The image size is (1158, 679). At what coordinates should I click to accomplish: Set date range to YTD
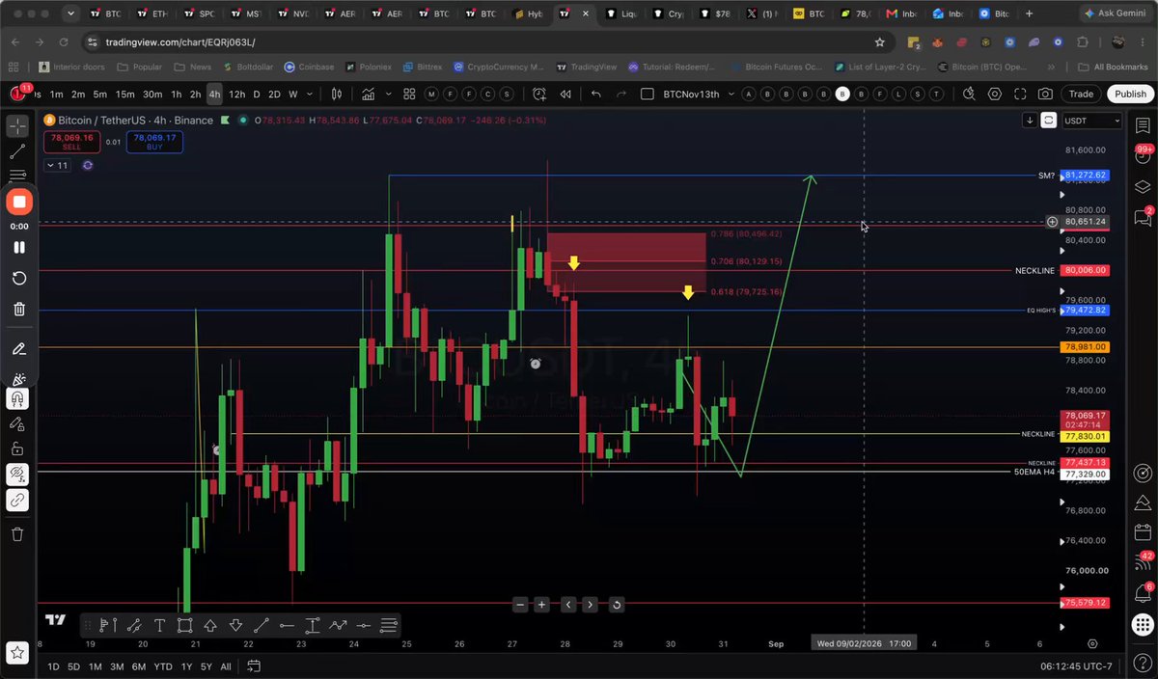point(165,666)
